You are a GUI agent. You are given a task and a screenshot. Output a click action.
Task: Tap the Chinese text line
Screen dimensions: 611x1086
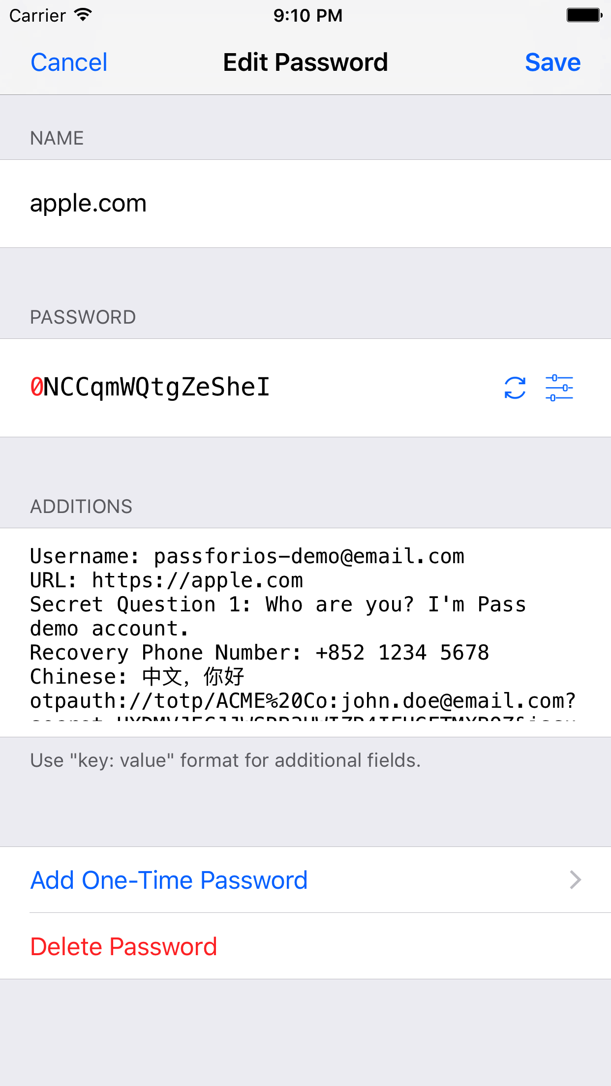click(137, 677)
